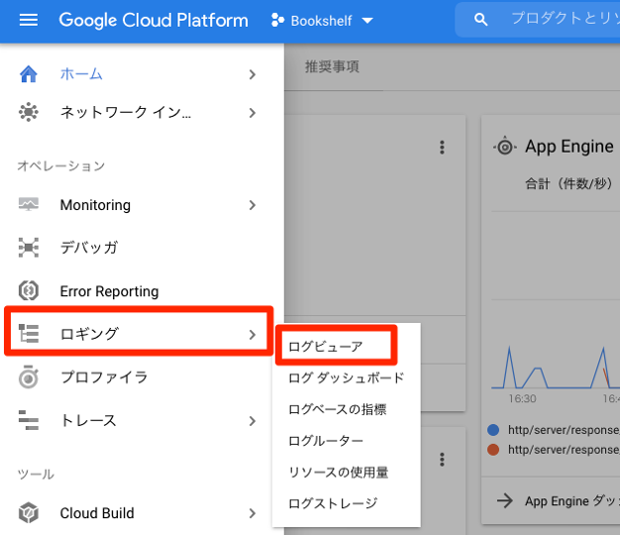620x535 pixels.
Task: Click the プロファイラ profiler icon
Action: 29,376
